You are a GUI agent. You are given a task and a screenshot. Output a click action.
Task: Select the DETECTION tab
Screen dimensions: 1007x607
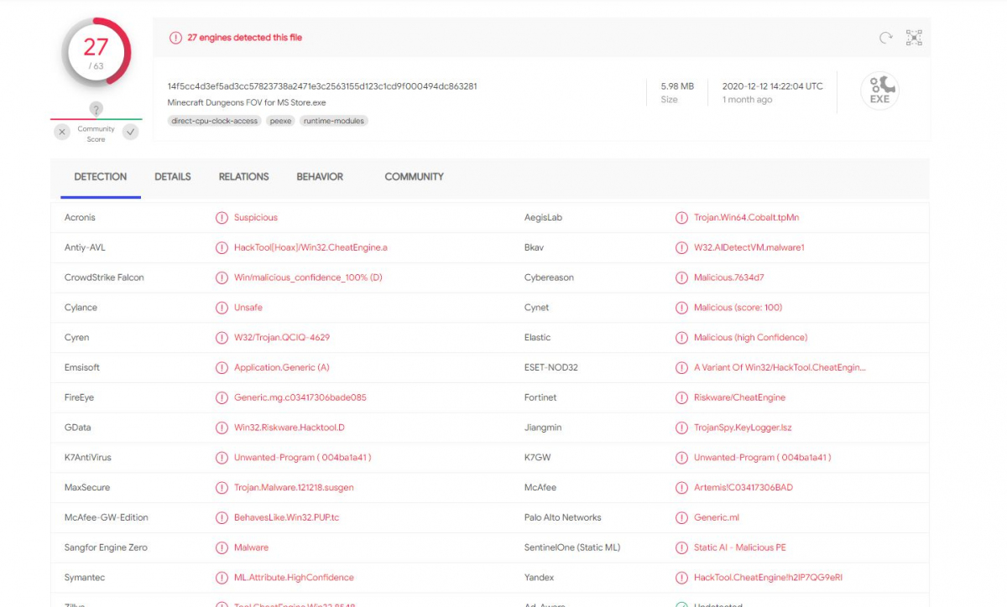pyautogui.click(x=101, y=177)
